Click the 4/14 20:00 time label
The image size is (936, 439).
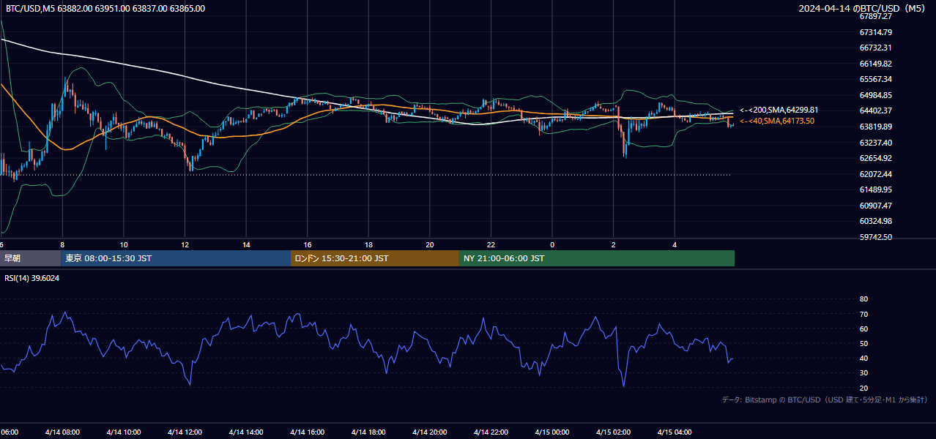[430, 432]
